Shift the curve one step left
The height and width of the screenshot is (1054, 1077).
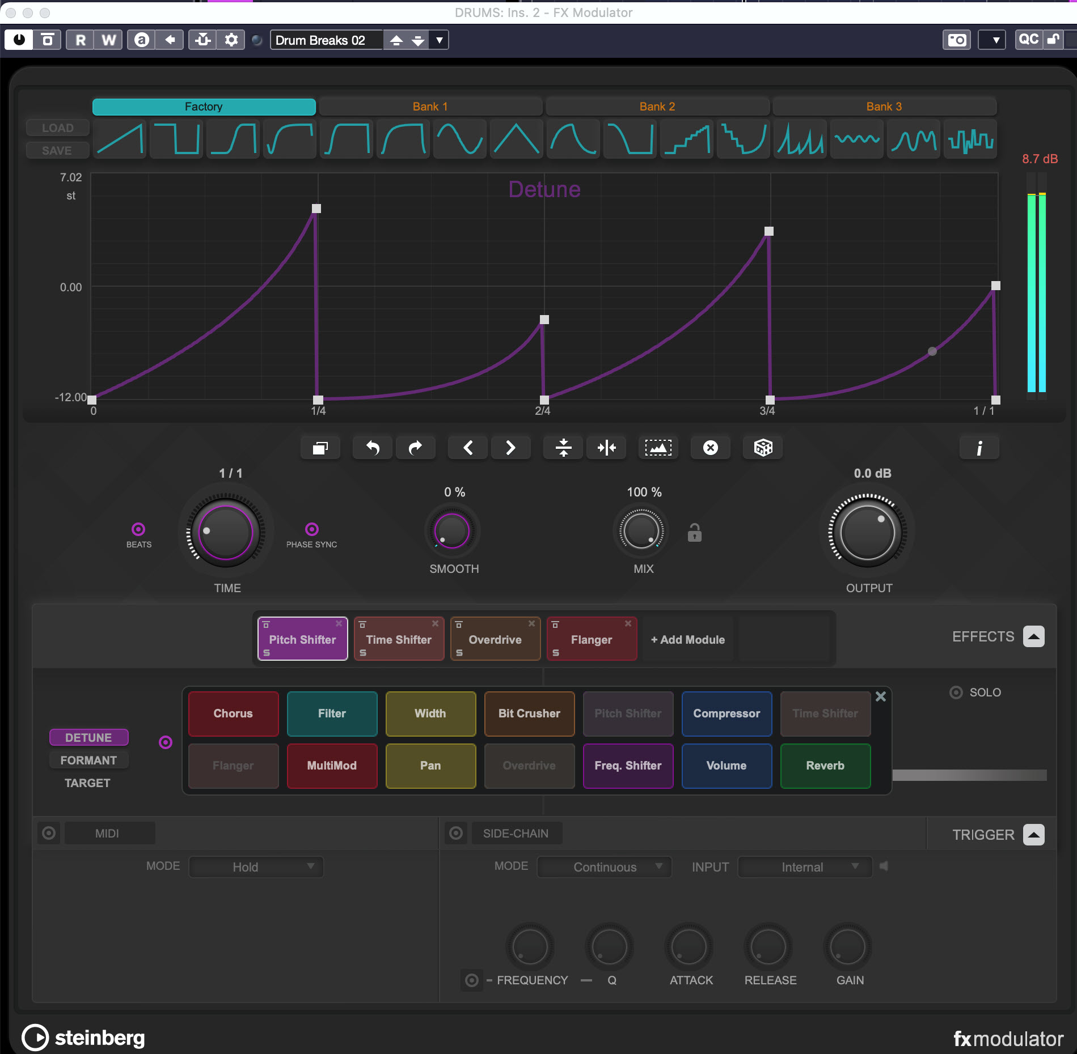[x=467, y=448]
